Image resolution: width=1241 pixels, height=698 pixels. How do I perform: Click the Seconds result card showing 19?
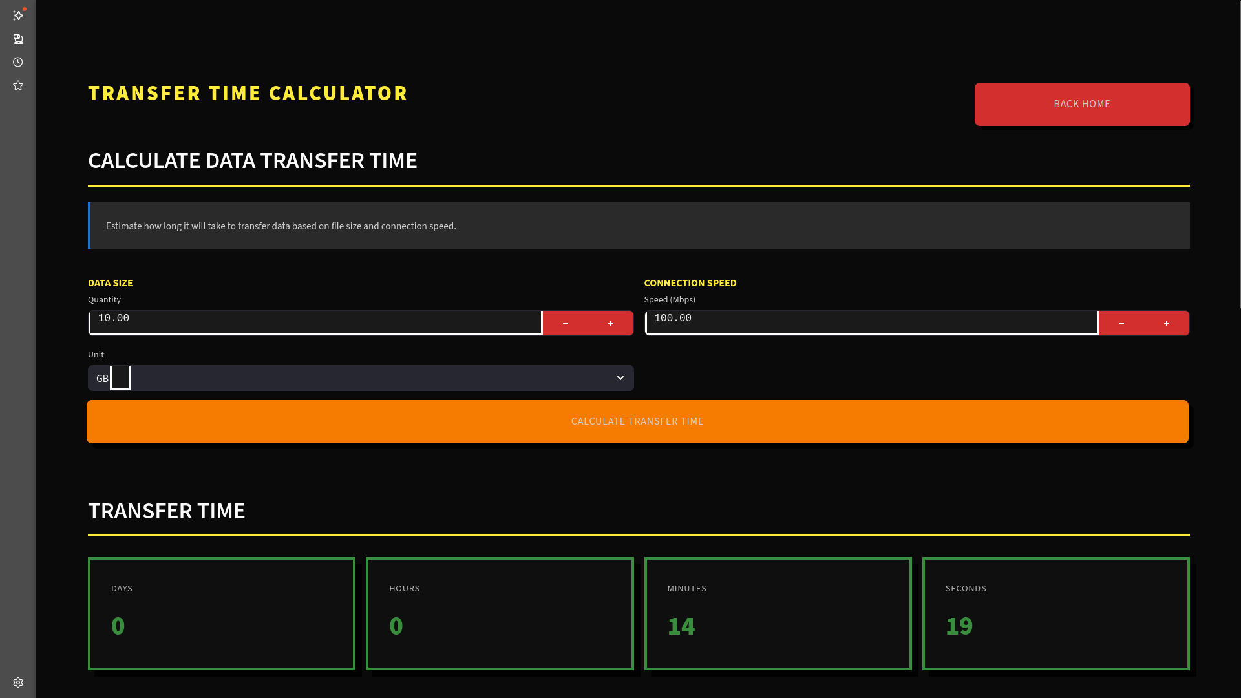(x=1055, y=613)
